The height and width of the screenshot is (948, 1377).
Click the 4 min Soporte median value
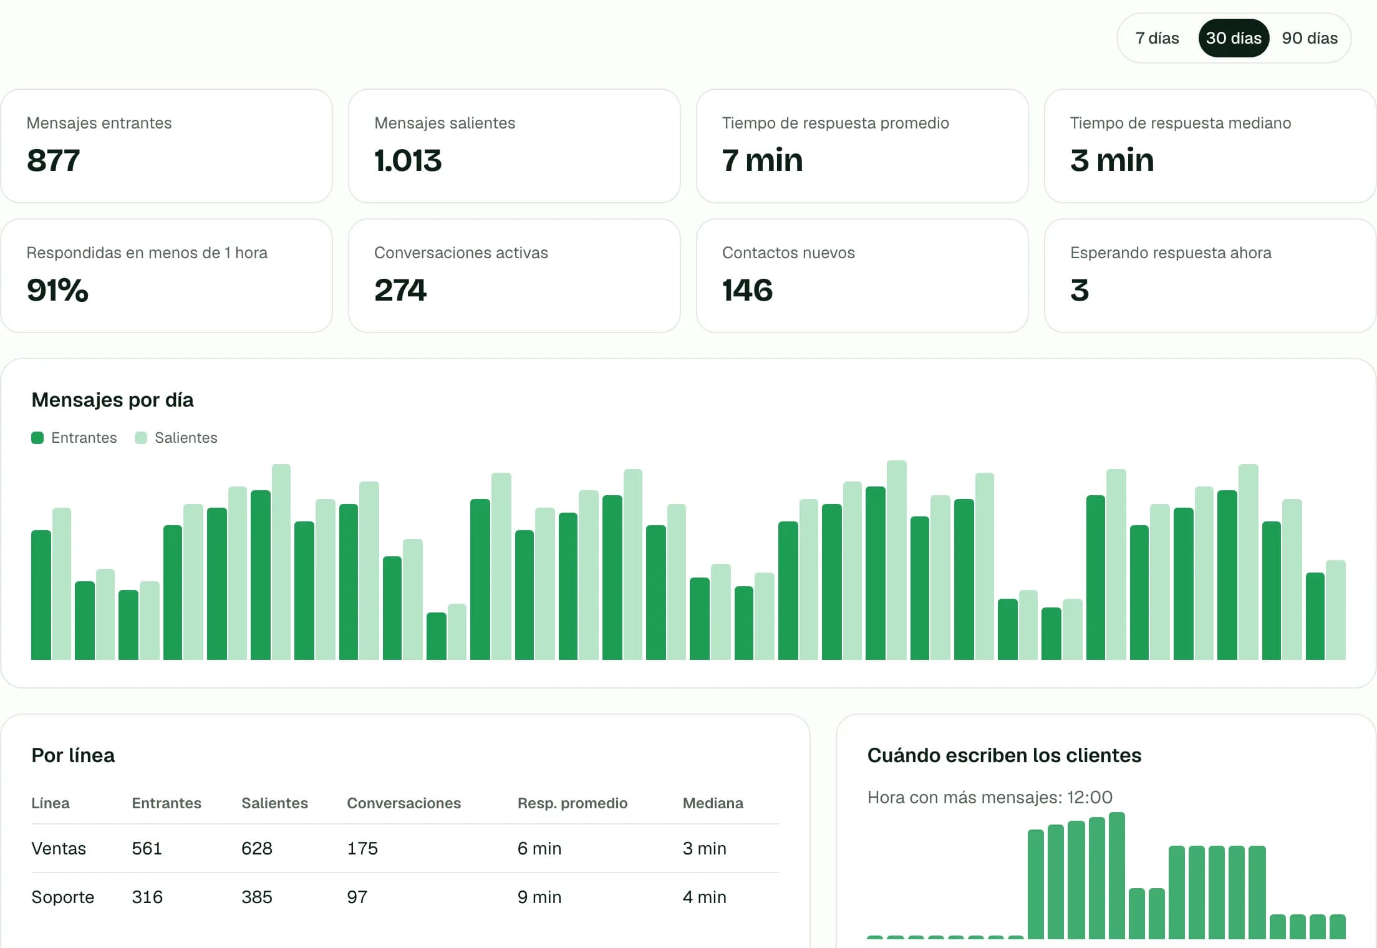click(705, 897)
